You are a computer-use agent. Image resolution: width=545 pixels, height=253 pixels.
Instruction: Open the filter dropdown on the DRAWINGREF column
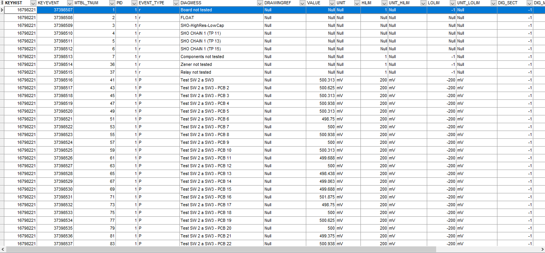pos(302,3)
